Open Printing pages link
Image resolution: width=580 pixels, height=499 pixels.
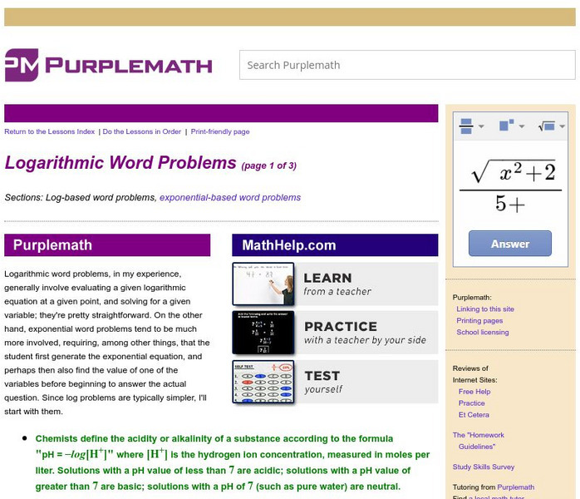[x=479, y=320]
